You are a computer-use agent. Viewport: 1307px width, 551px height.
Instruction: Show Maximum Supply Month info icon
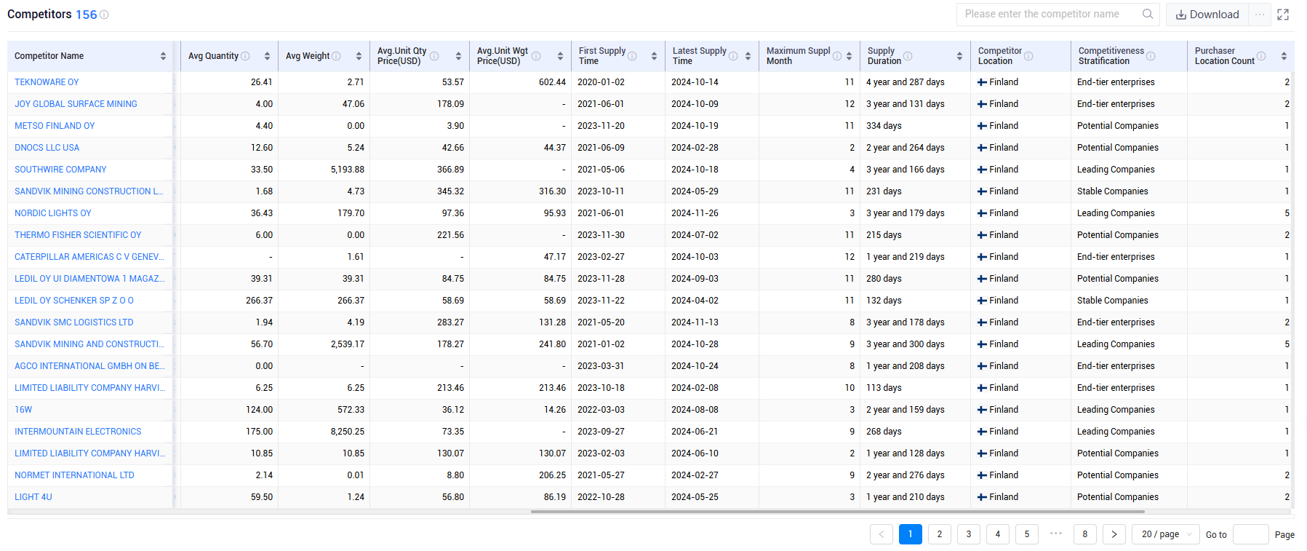837,56
